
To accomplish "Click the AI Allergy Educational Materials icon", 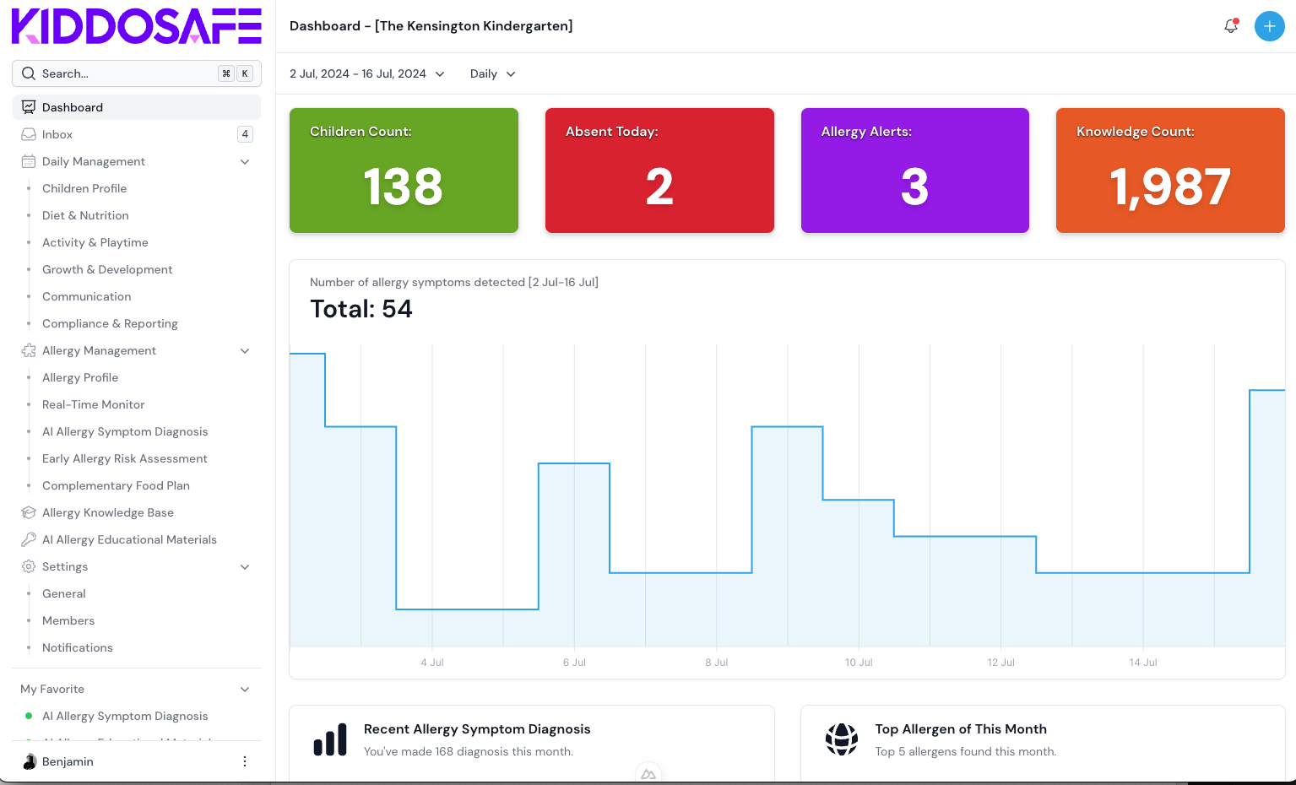I will (x=29, y=539).
